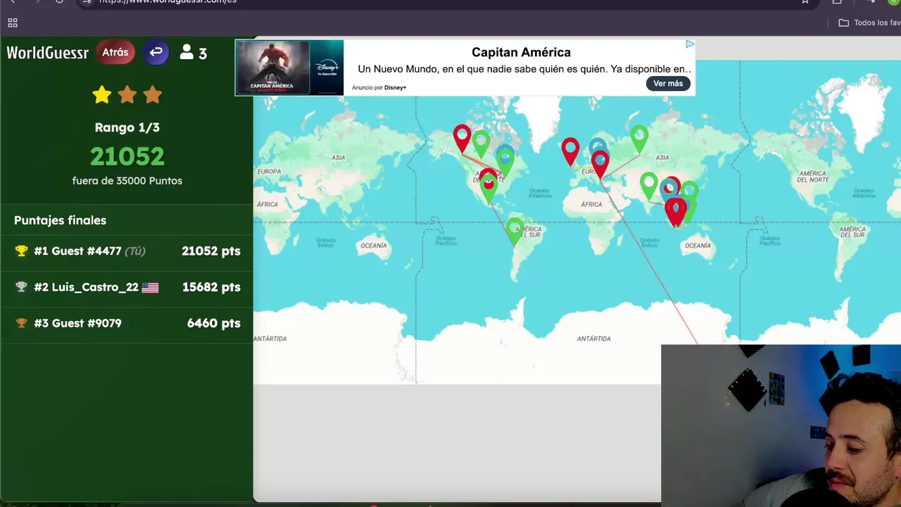901x507 pixels.
Task: Click the Ver más ad button
Action: click(x=668, y=83)
